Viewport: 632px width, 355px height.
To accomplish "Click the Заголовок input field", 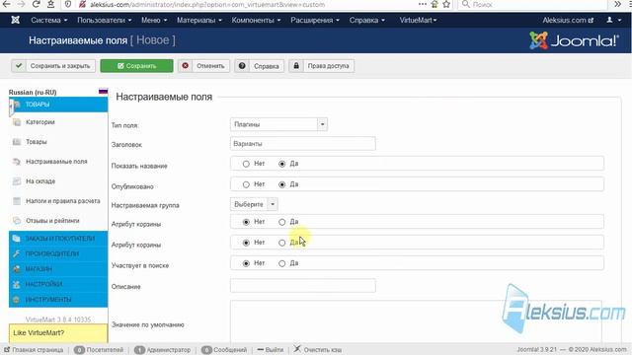I will (x=303, y=144).
